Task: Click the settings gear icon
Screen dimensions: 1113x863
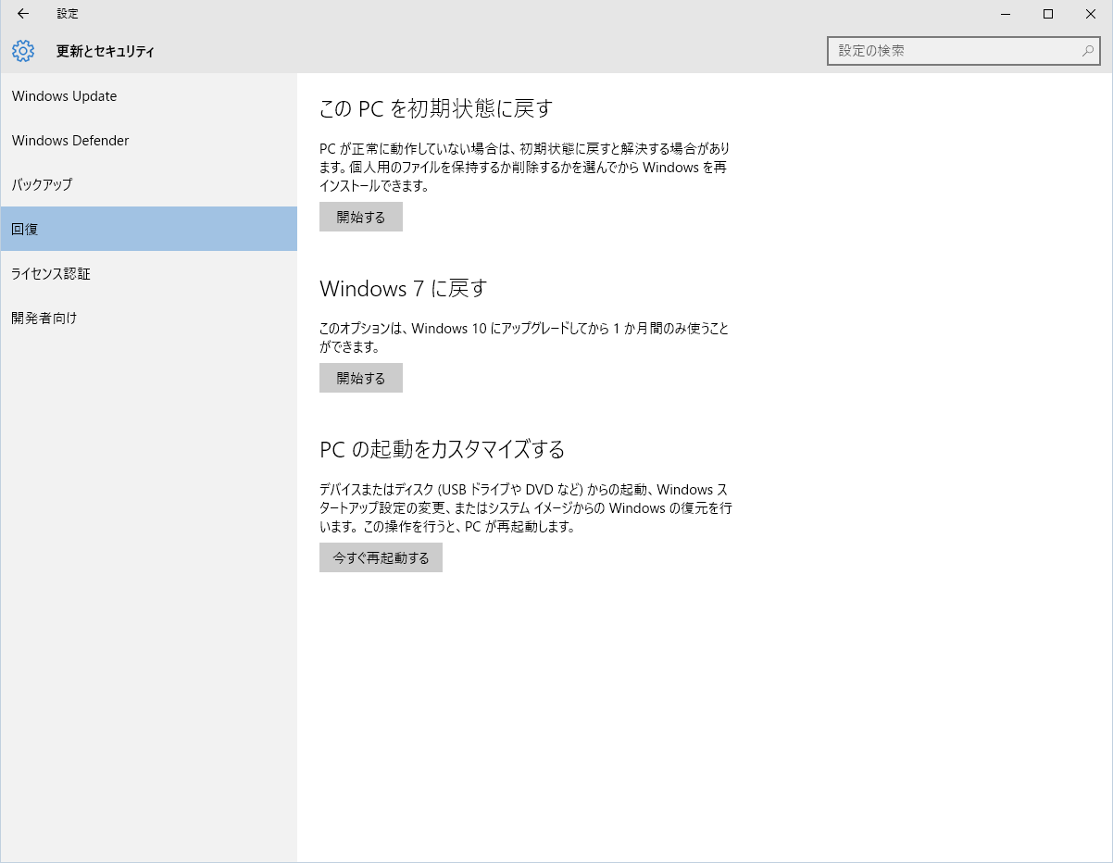Action: 23,51
